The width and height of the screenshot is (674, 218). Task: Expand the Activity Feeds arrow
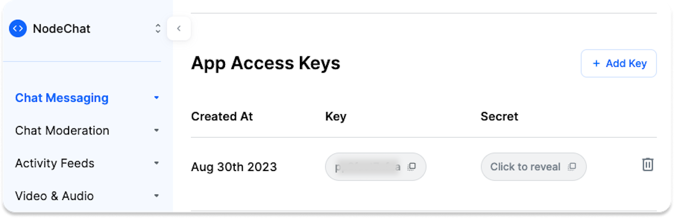coord(156,163)
